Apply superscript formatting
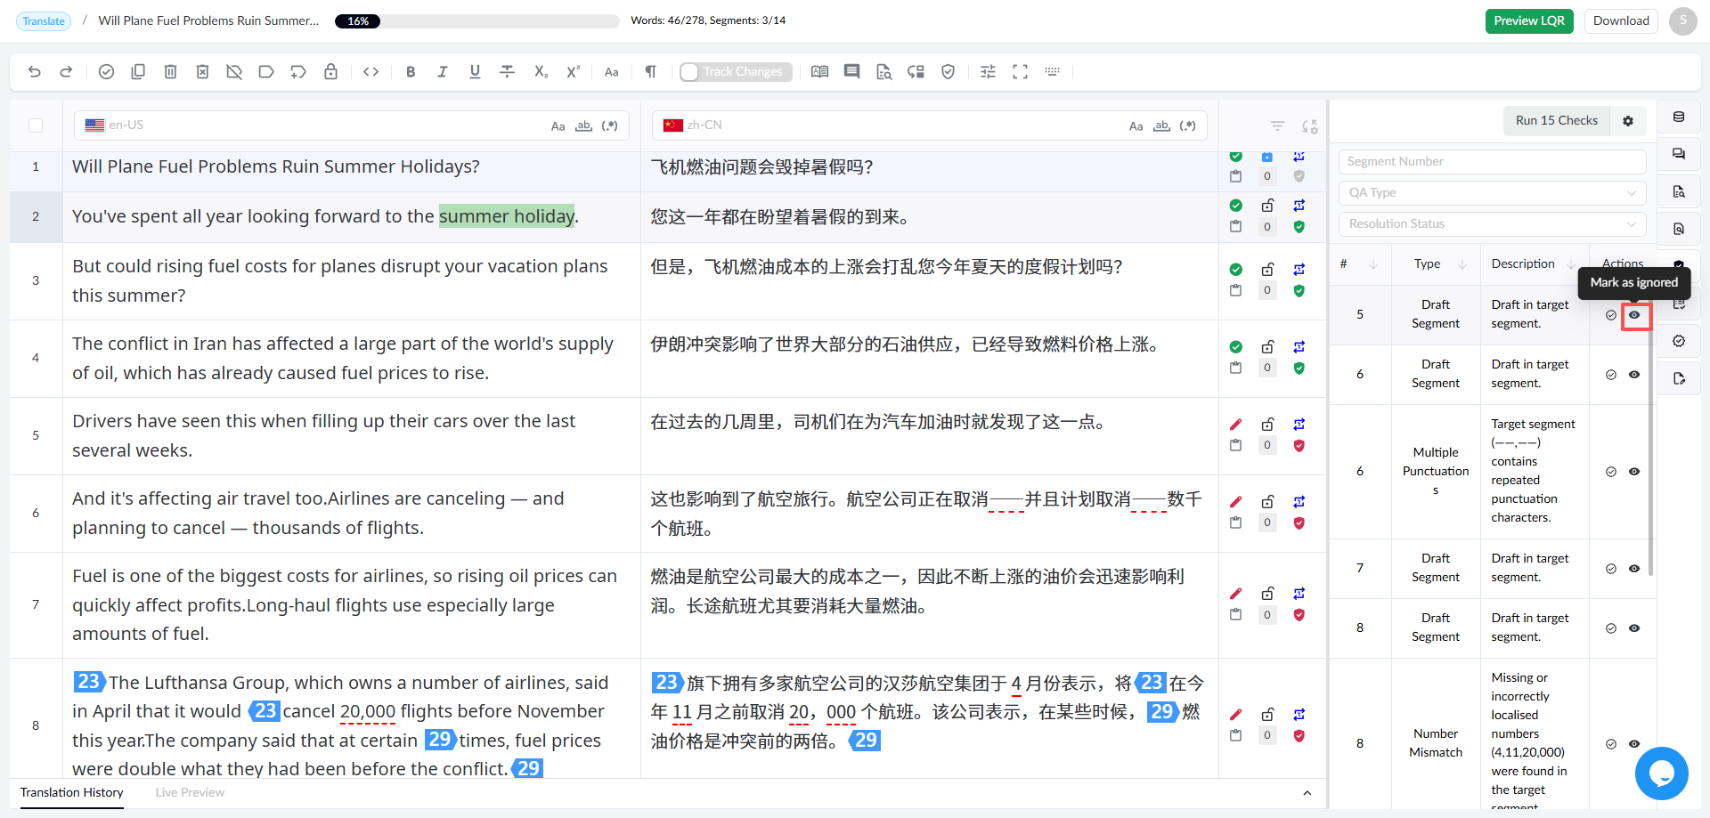Viewport: 1710px width, 818px height. click(573, 72)
